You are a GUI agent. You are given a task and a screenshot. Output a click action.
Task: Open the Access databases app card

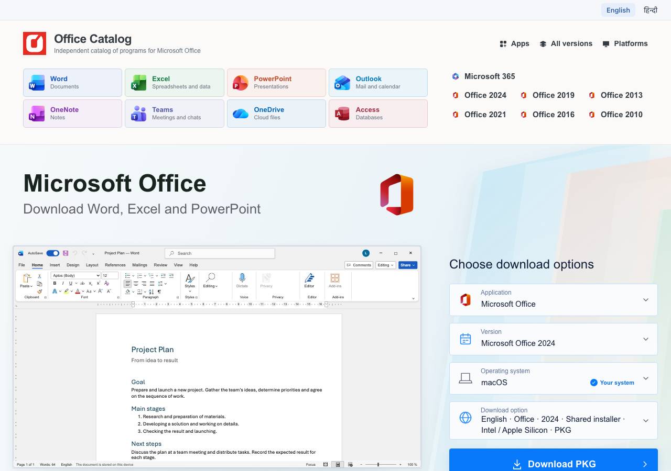(378, 114)
